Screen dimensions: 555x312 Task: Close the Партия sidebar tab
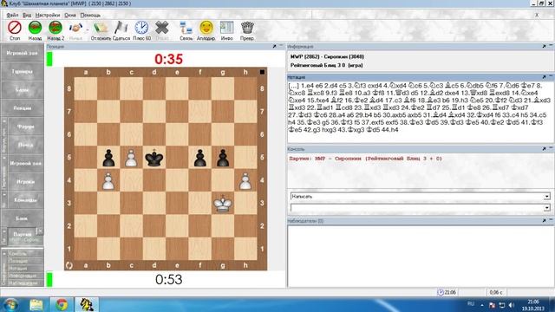point(40,231)
